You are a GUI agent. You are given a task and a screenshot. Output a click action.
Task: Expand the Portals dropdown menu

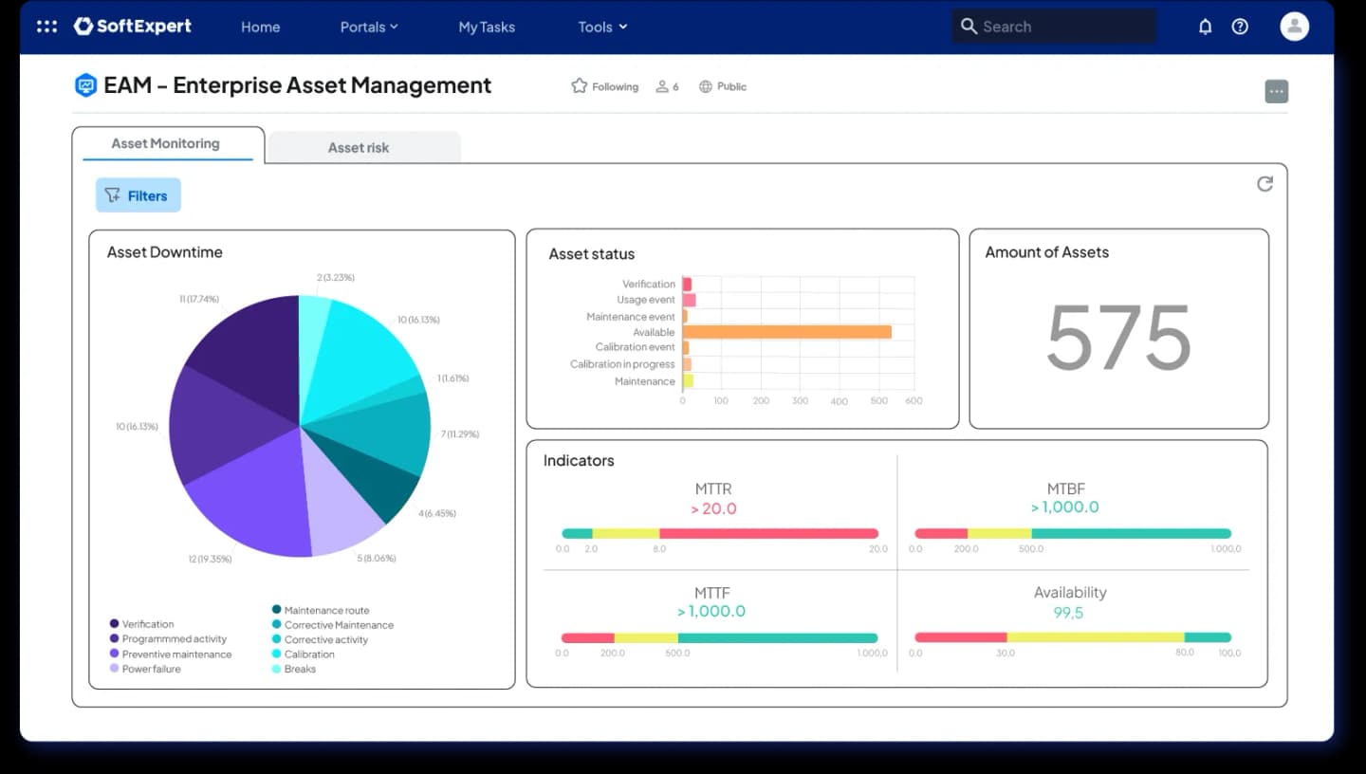(x=369, y=27)
